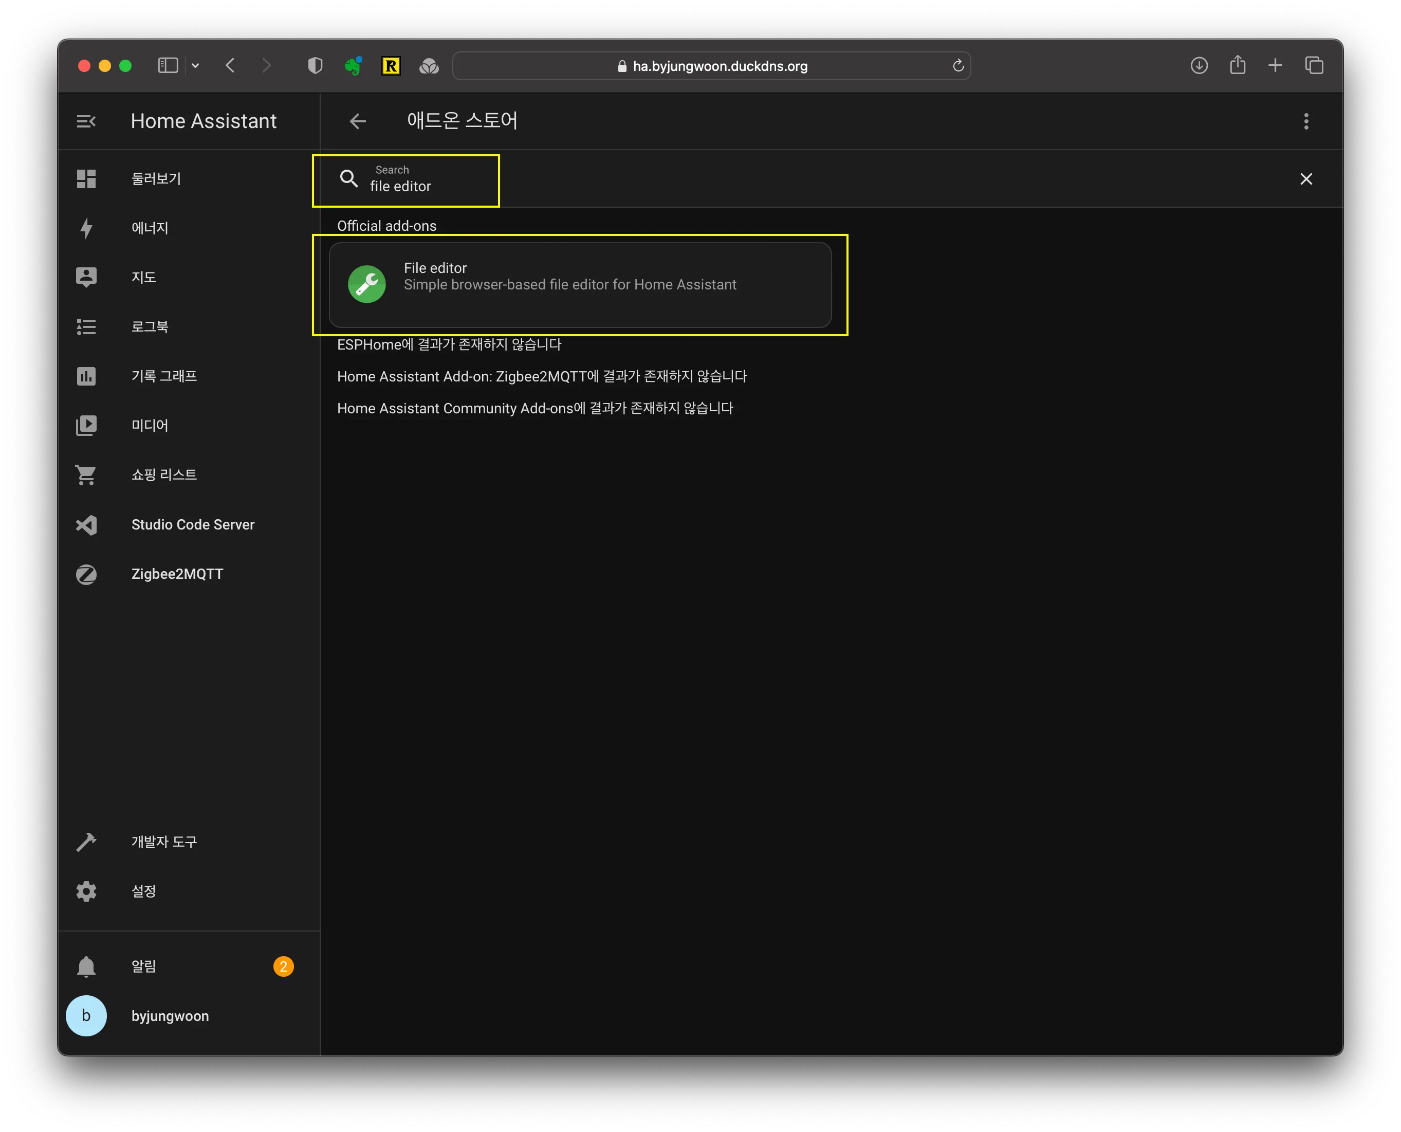The height and width of the screenshot is (1132, 1401).
Task: Show Safari downloads
Action: coord(1199,66)
